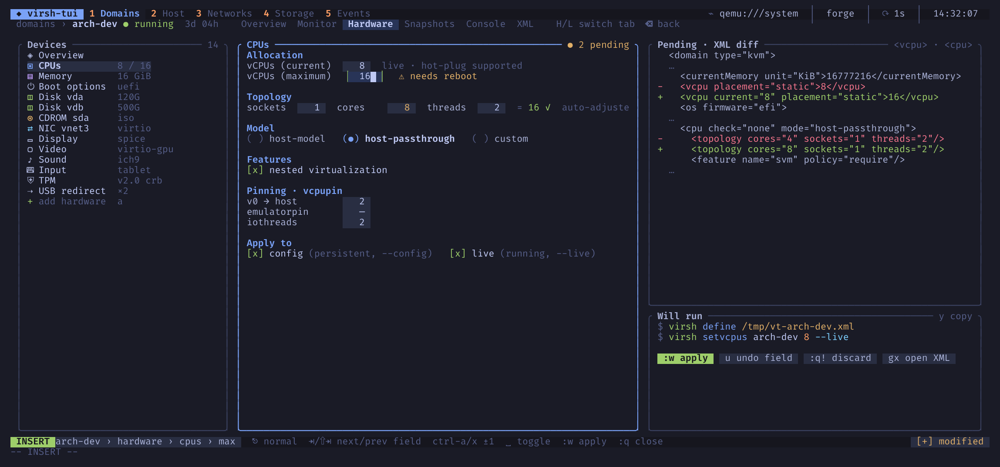Click the :q! discard button
The image size is (1000, 467).
[x=840, y=358]
